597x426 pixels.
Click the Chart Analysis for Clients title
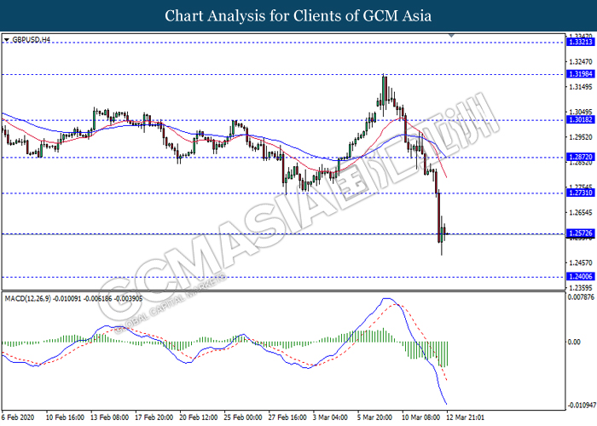[298, 16]
